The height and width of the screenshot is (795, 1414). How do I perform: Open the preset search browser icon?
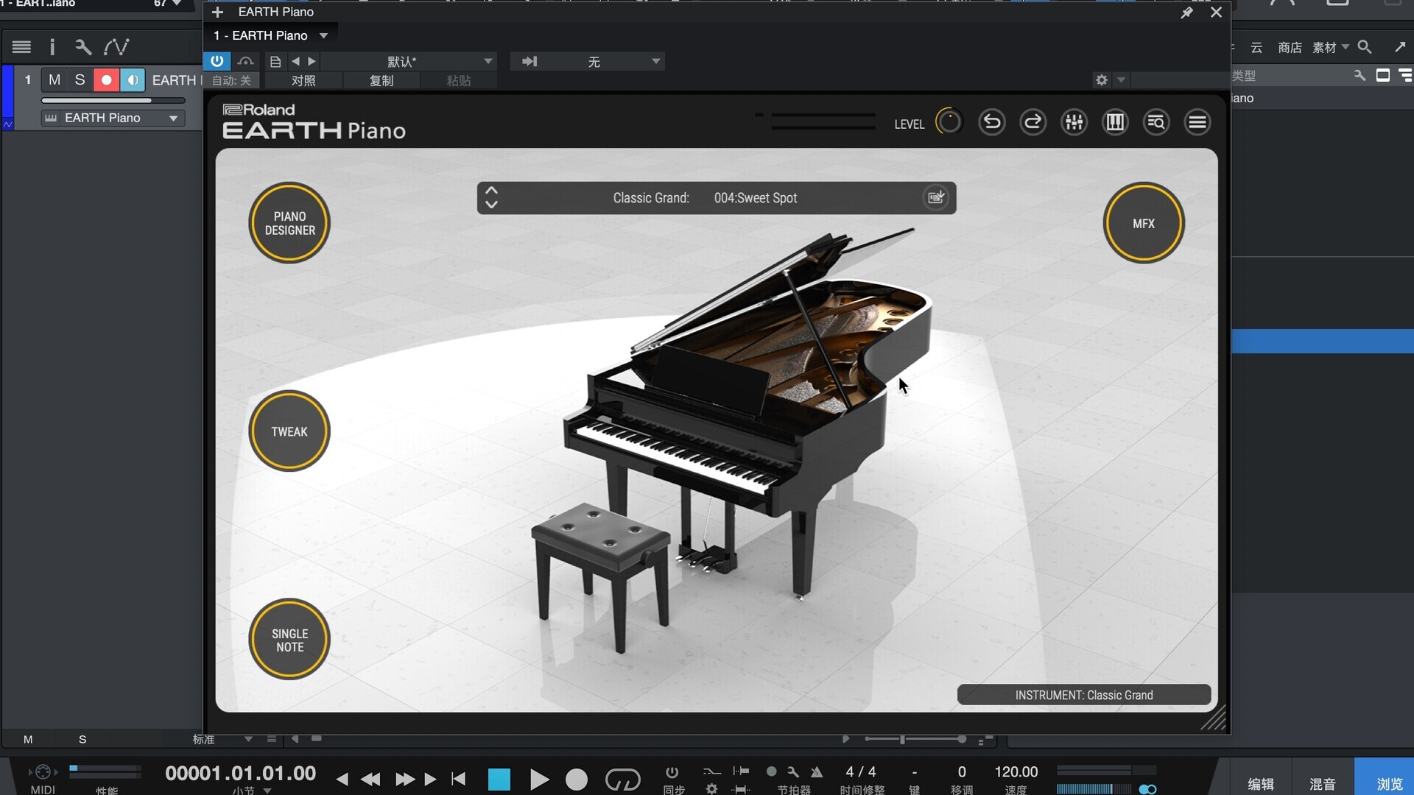pos(1156,122)
